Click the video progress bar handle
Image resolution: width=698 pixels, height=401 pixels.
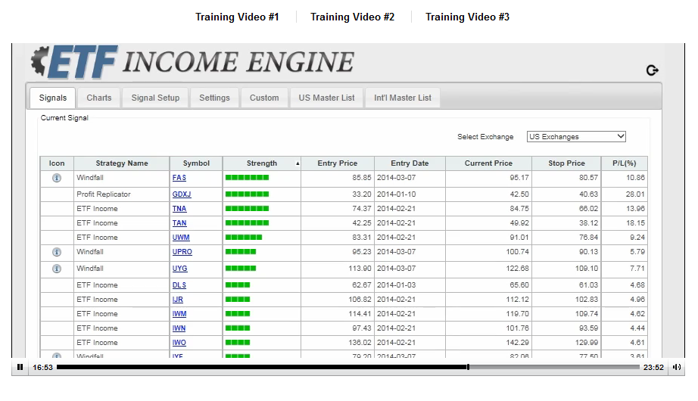point(468,367)
